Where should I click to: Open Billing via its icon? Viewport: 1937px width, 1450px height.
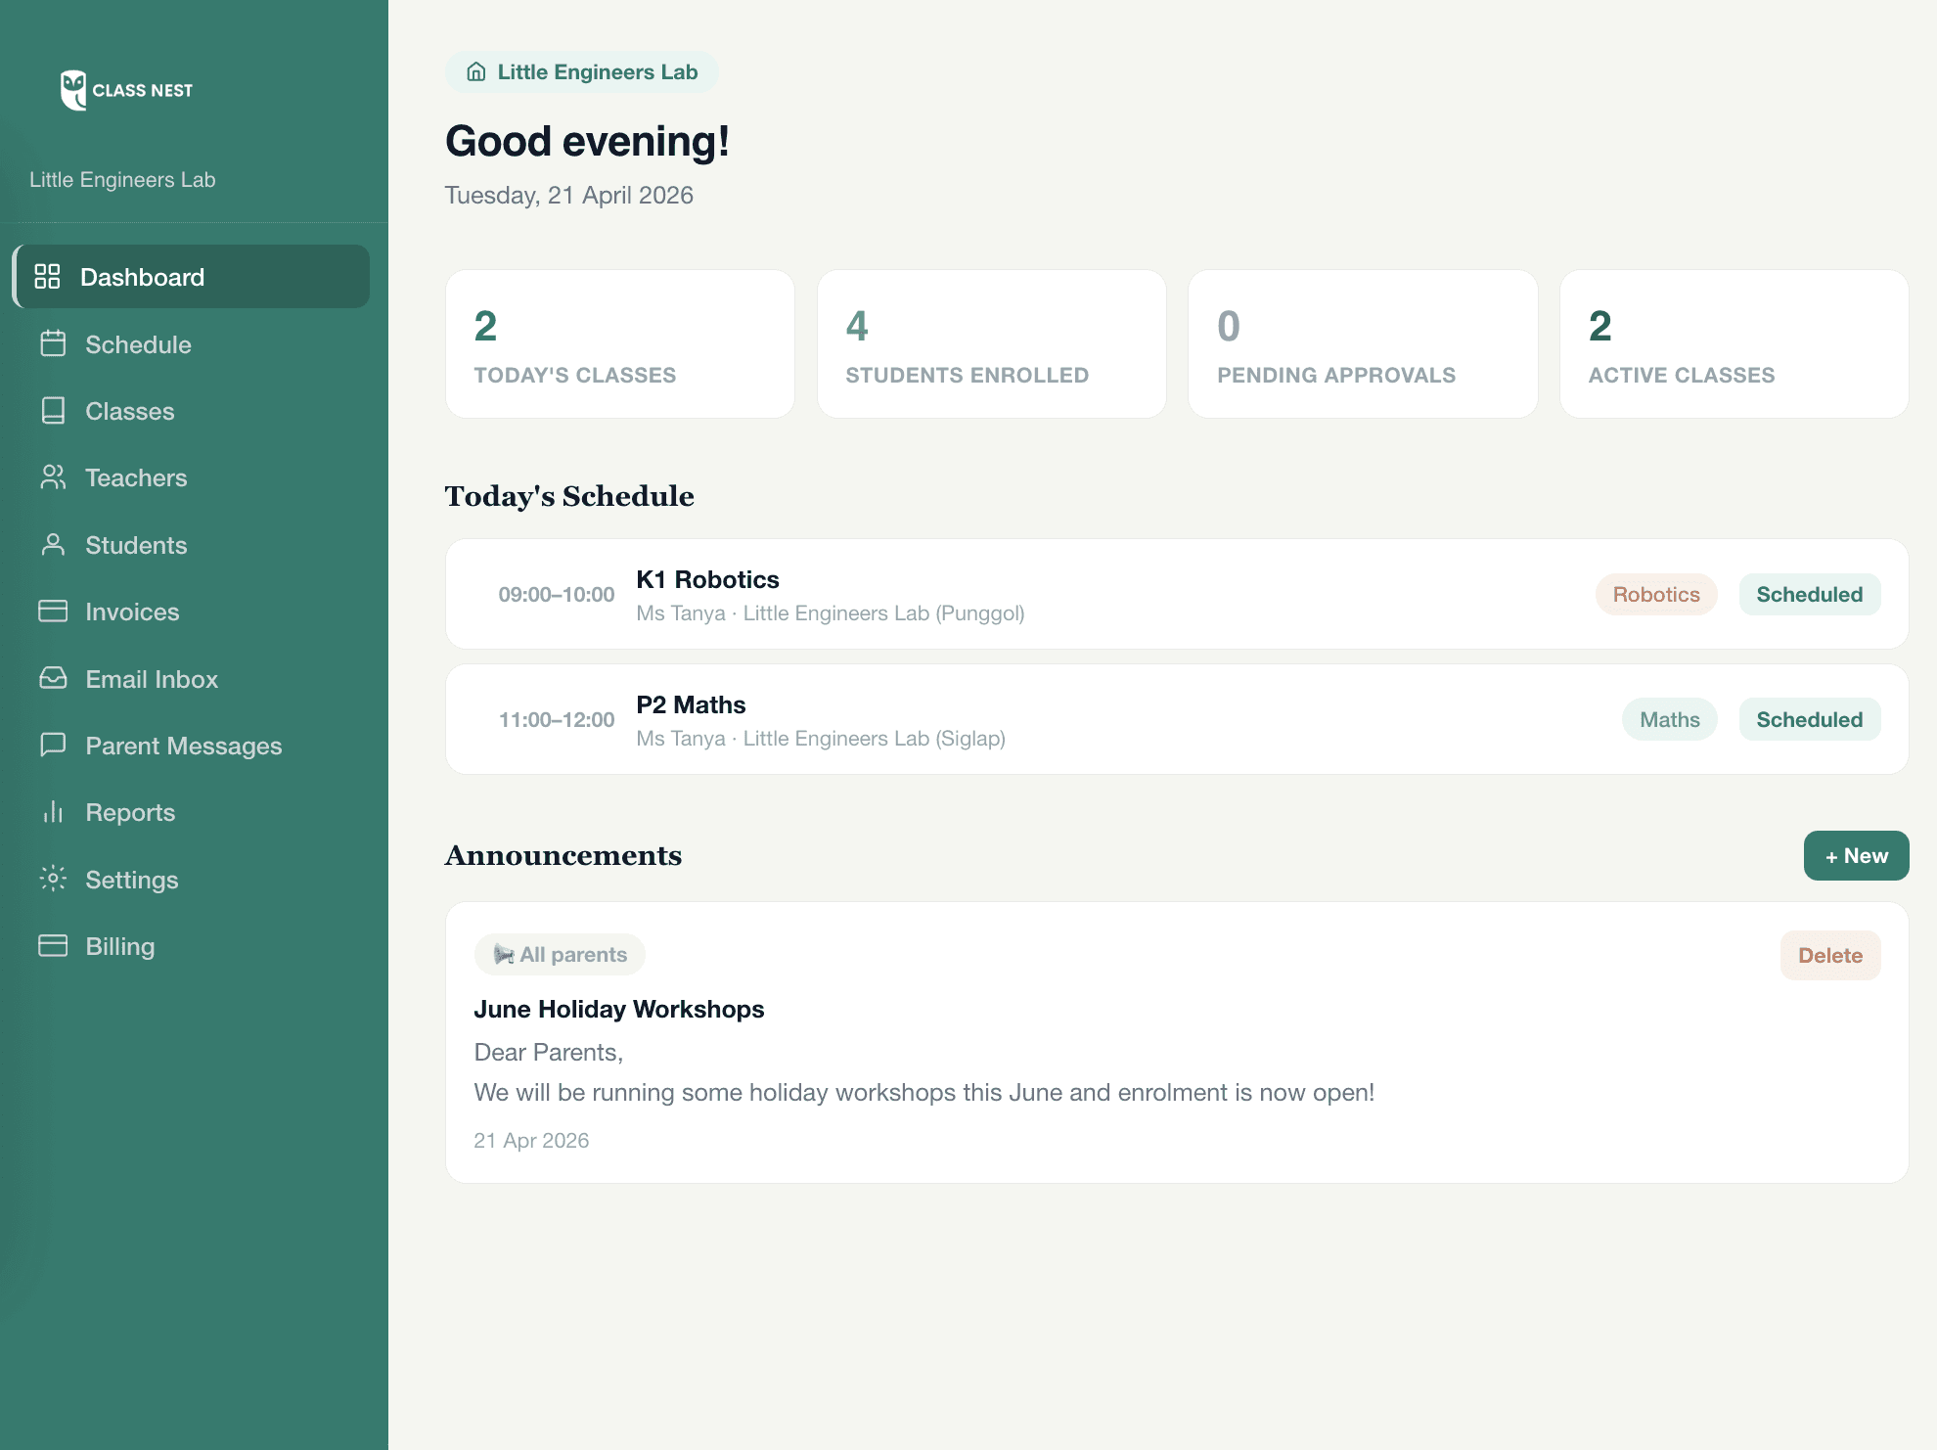52,946
